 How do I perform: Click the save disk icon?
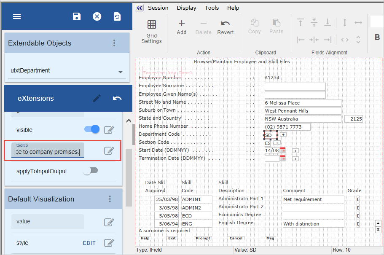click(77, 16)
